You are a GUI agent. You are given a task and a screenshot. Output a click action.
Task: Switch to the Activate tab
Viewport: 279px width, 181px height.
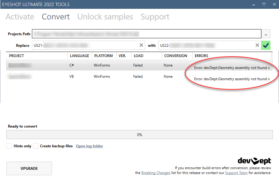(x=20, y=17)
